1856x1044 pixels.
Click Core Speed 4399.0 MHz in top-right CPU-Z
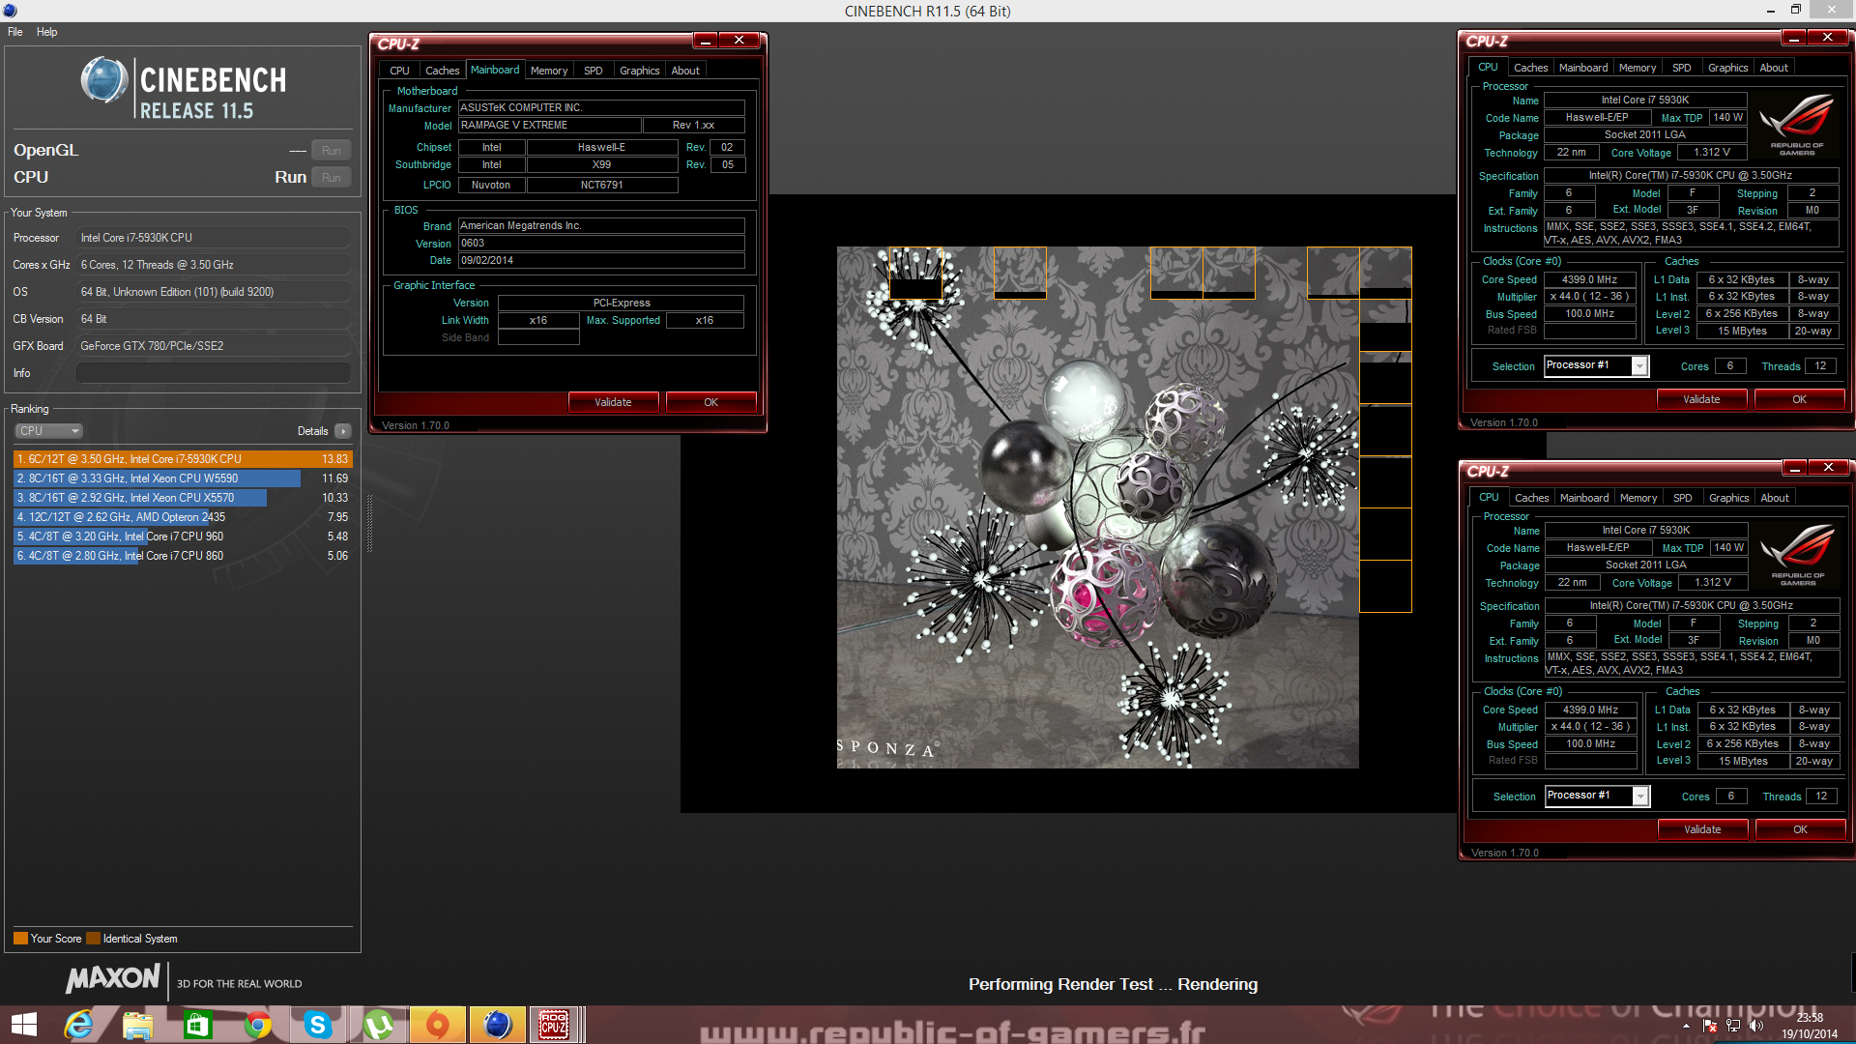[x=1589, y=279]
